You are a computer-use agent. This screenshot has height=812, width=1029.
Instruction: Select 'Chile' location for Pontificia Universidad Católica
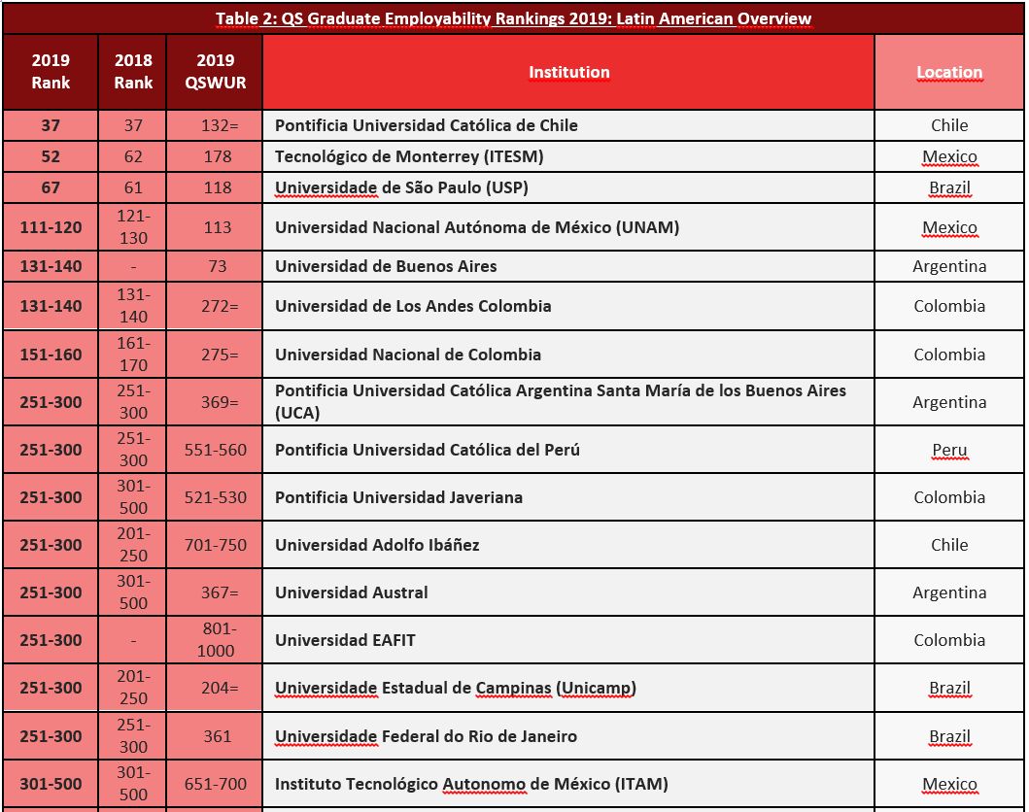pos(949,125)
